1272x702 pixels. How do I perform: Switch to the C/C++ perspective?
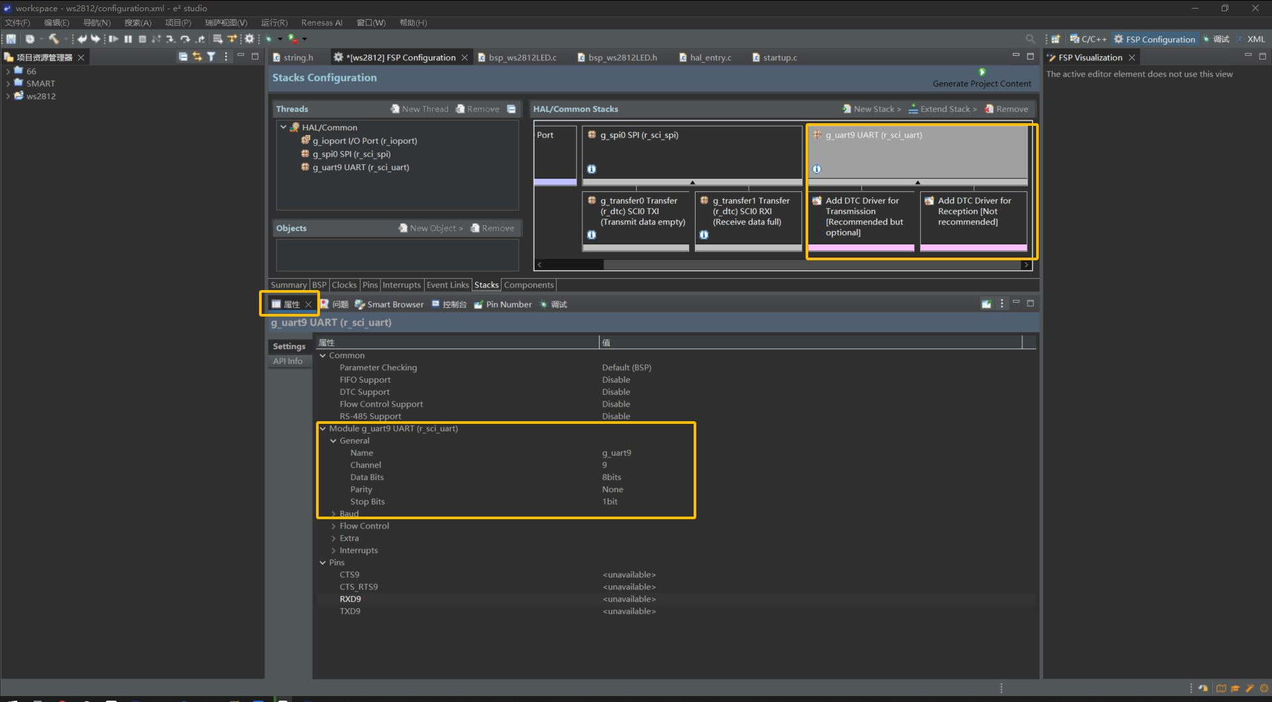coord(1088,39)
